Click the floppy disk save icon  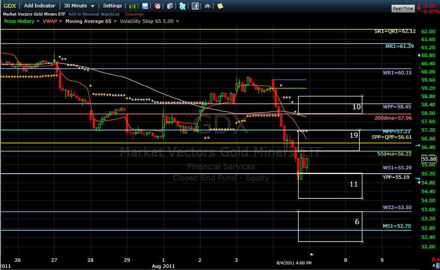pyautogui.click(x=145, y=6)
